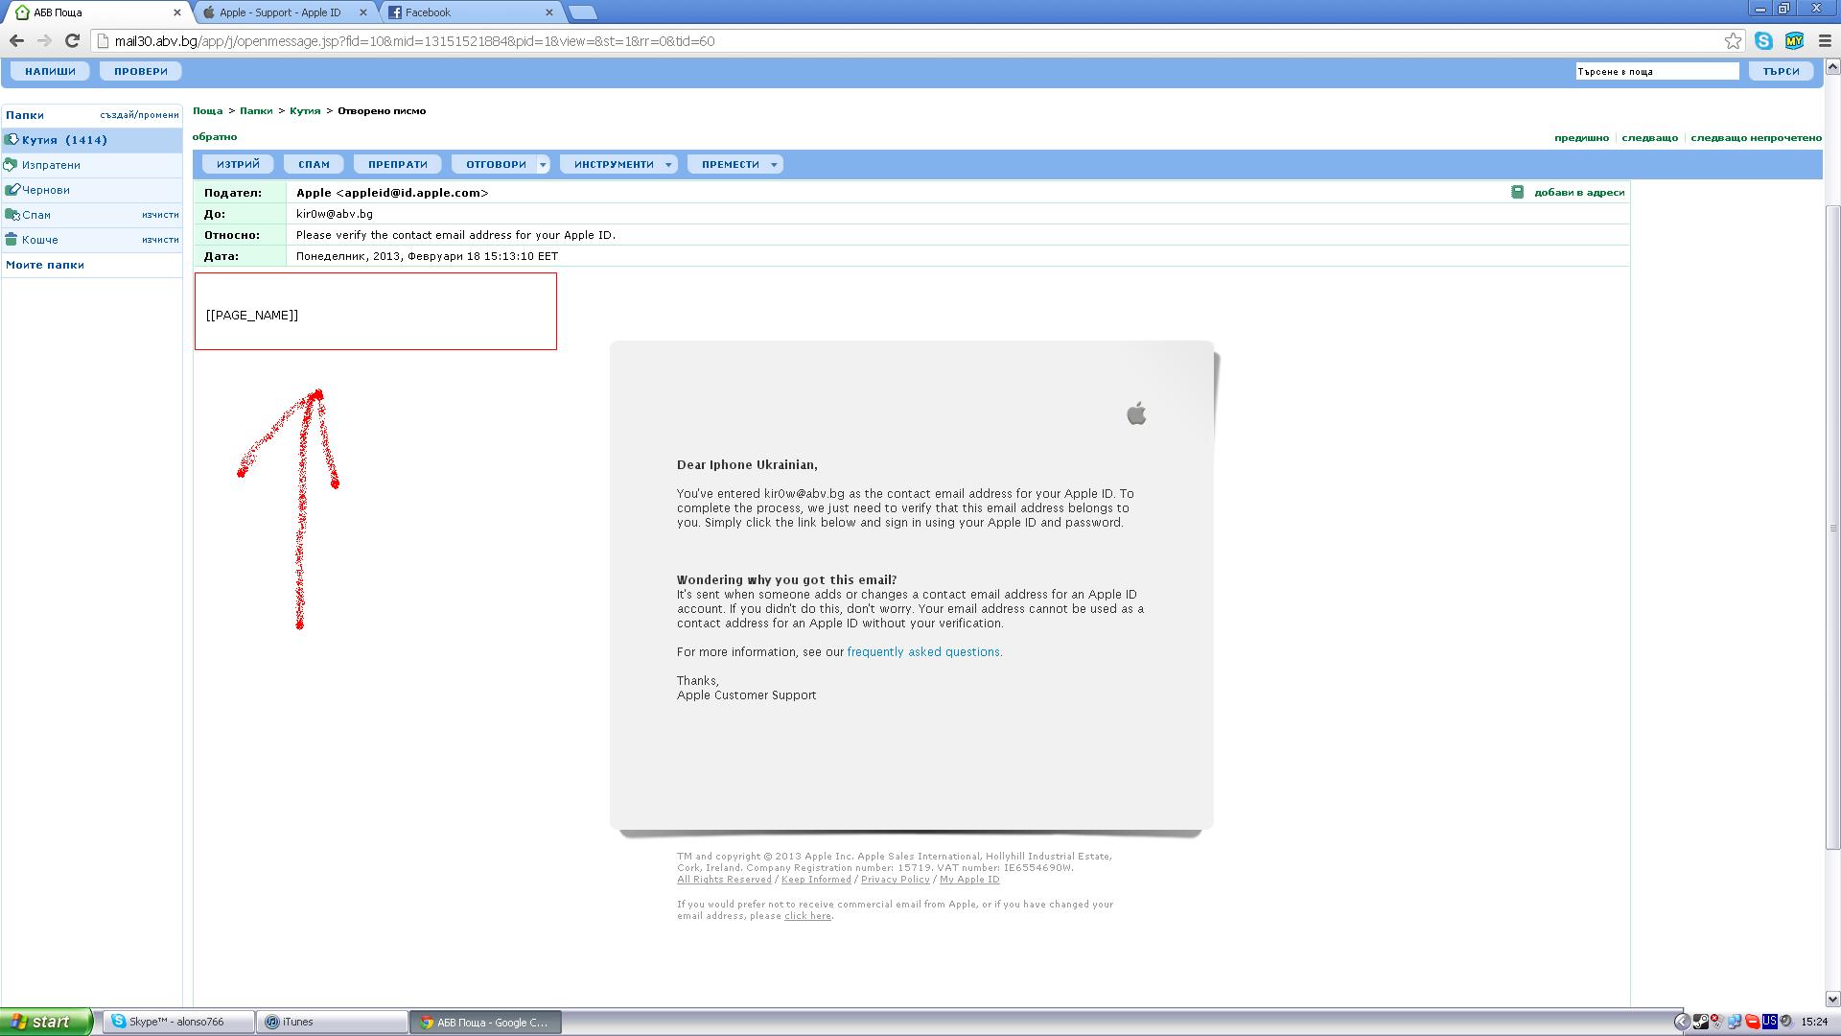The image size is (1841, 1036).
Task: Click the unsubscribe 'click here' link
Action: (x=807, y=915)
